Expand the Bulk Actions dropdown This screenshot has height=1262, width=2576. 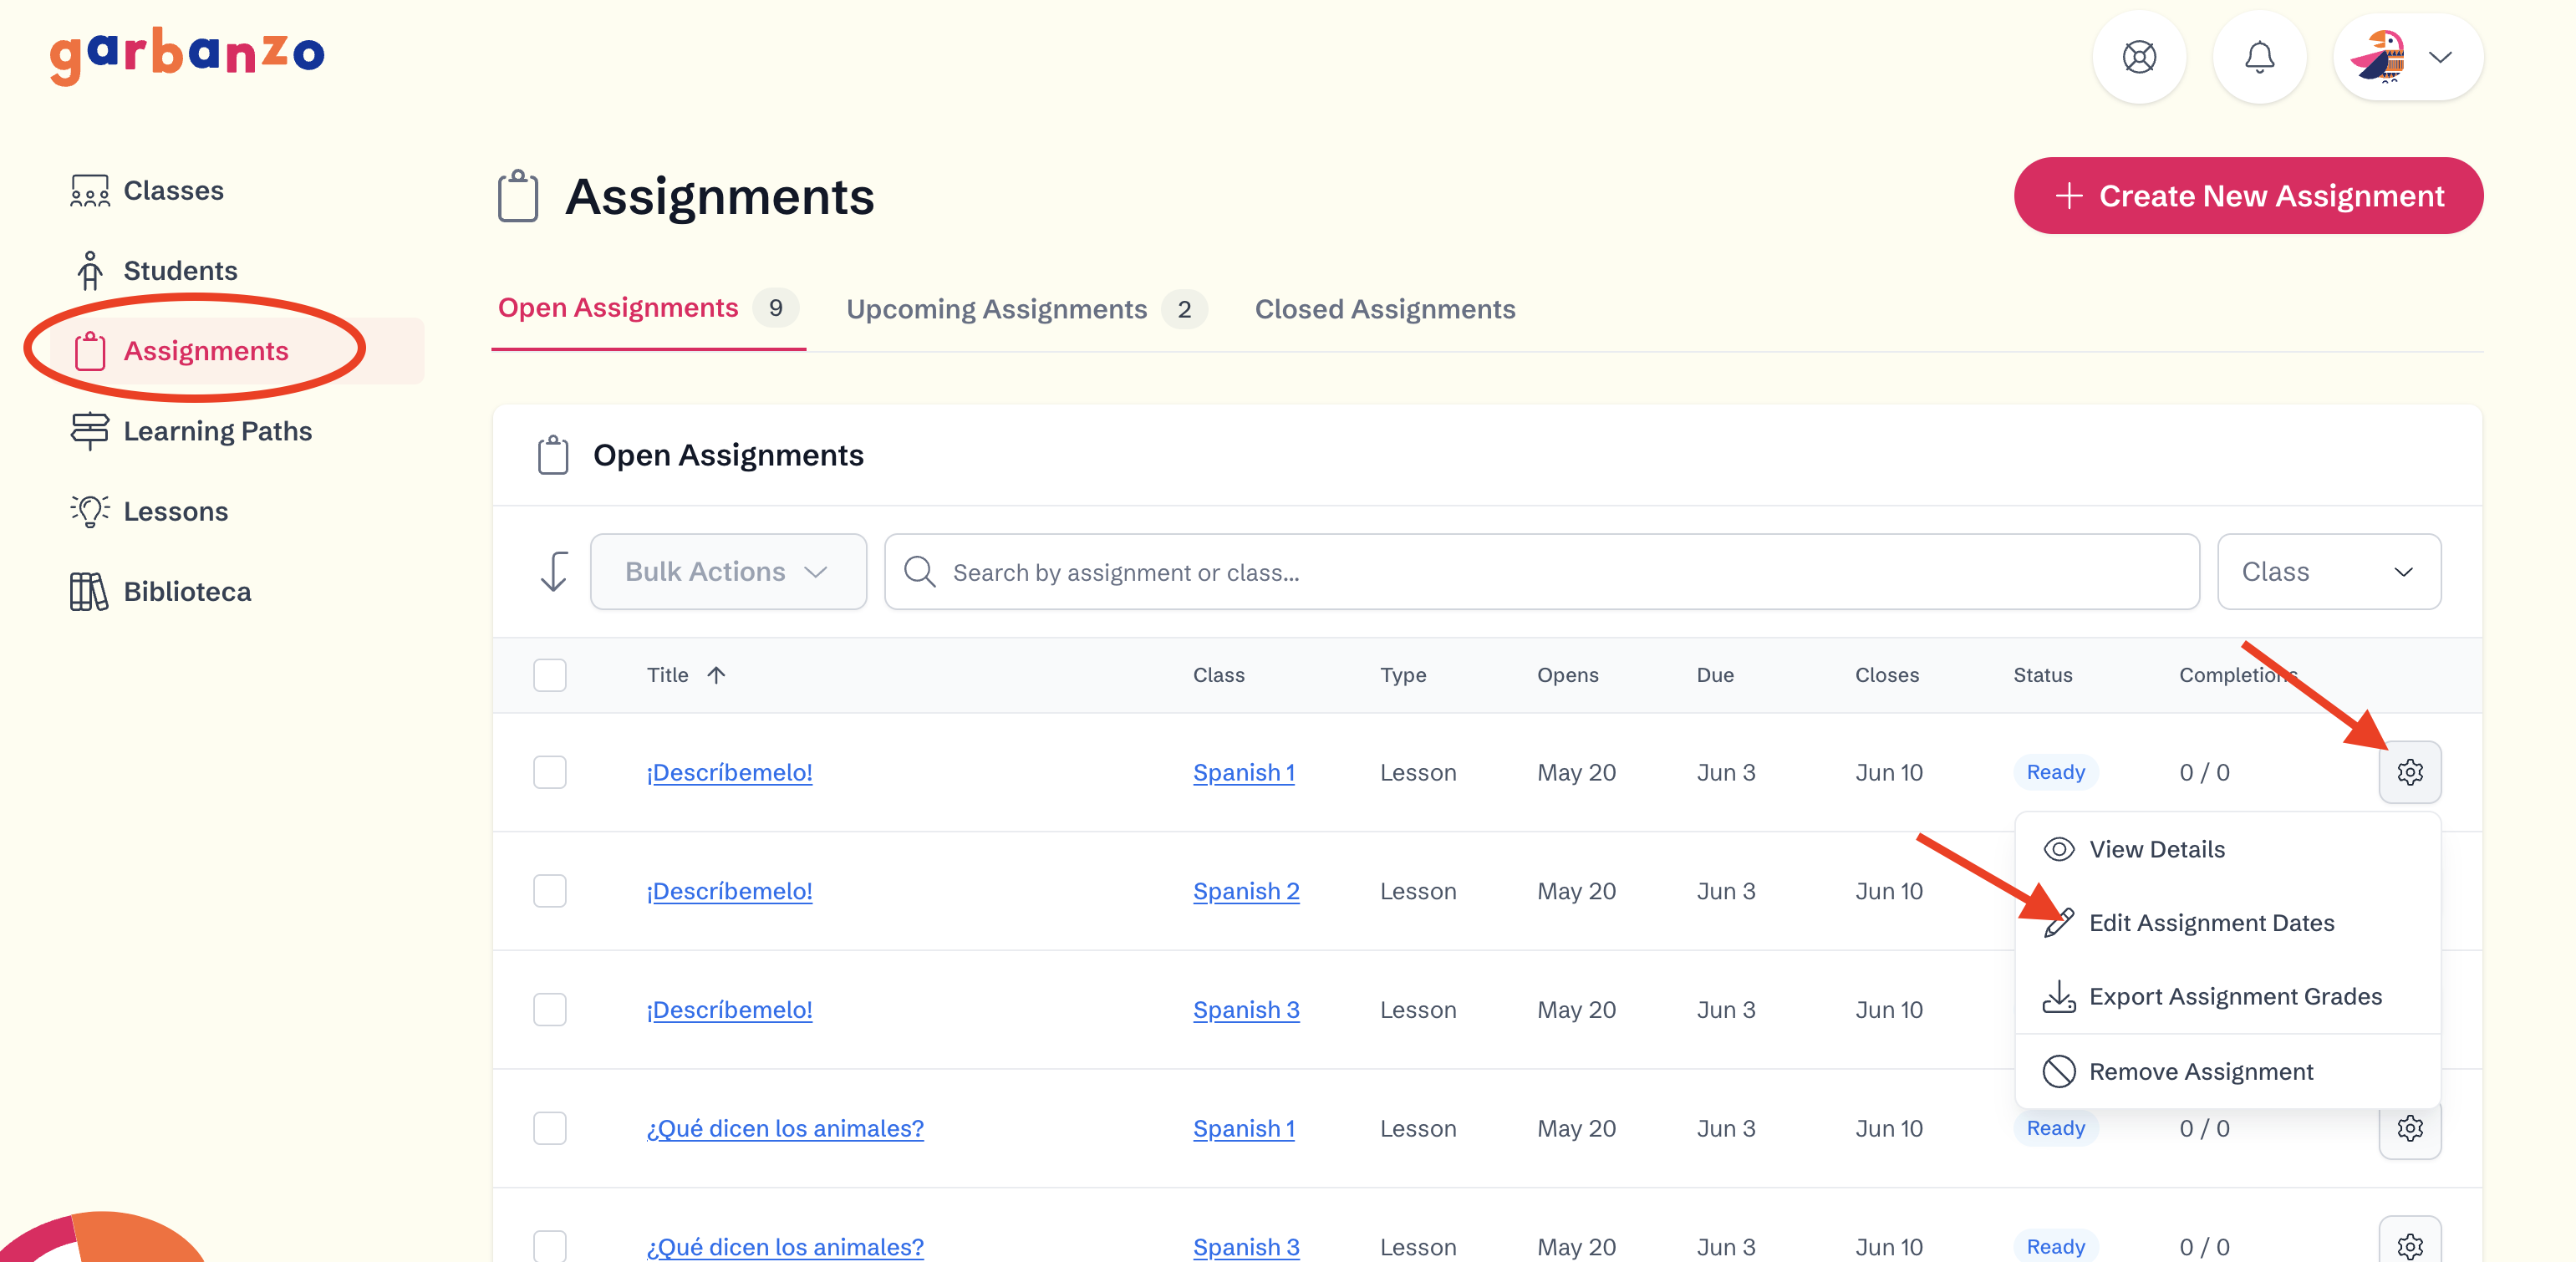[727, 572]
